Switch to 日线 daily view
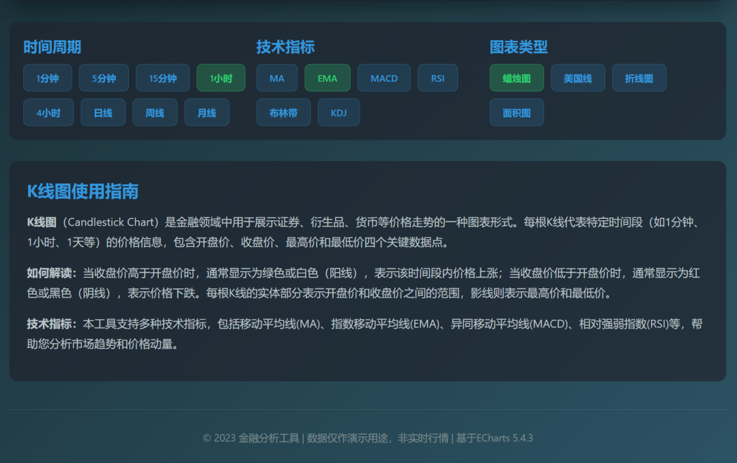Image resolution: width=737 pixels, height=463 pixels. [102, 112]
